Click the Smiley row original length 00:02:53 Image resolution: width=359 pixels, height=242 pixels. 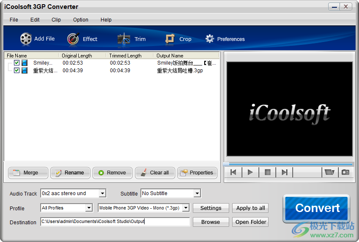tap(73, 63)
